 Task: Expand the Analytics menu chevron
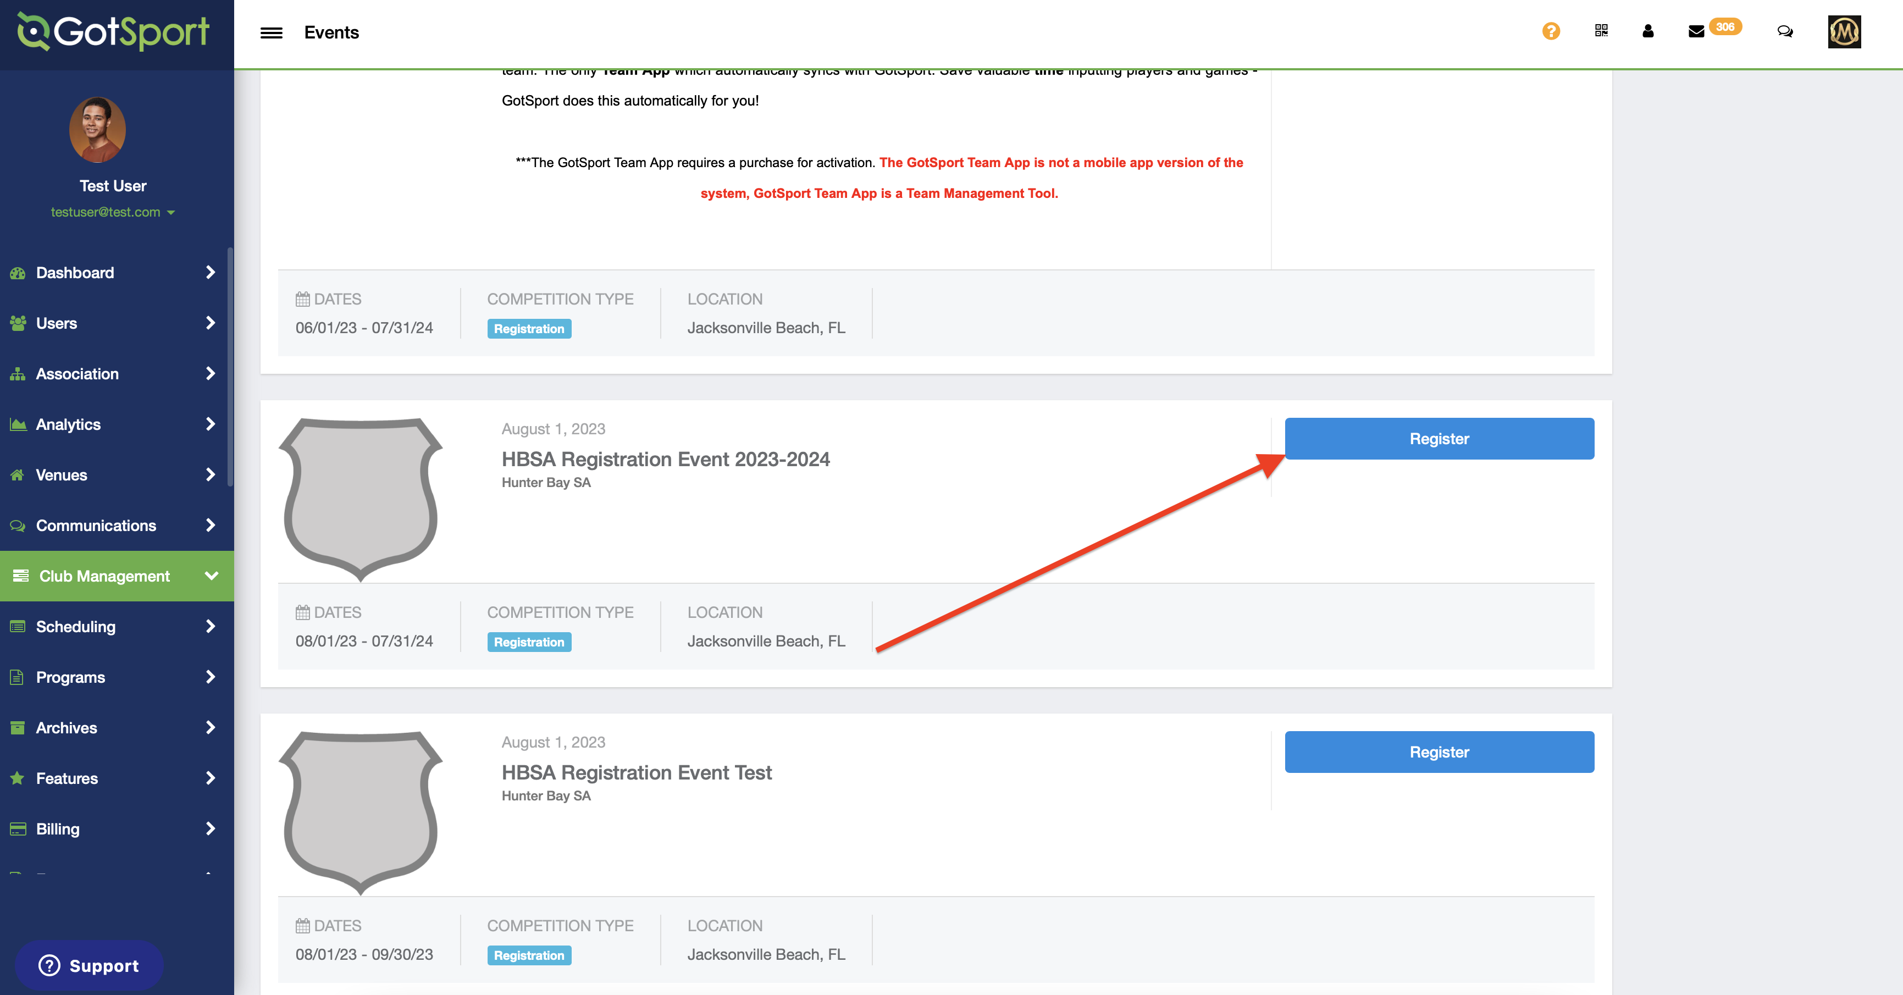[x=211, y=424]
